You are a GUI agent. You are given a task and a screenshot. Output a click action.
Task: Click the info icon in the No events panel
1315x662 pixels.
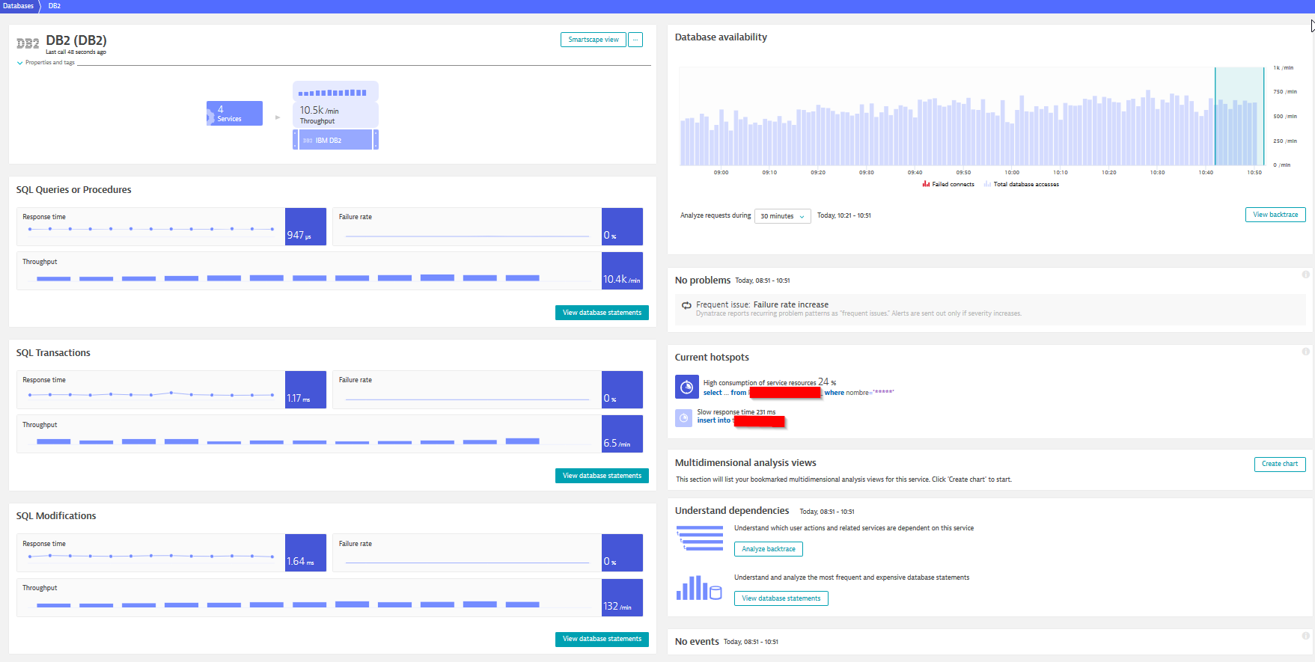[x=1305, y=636]
